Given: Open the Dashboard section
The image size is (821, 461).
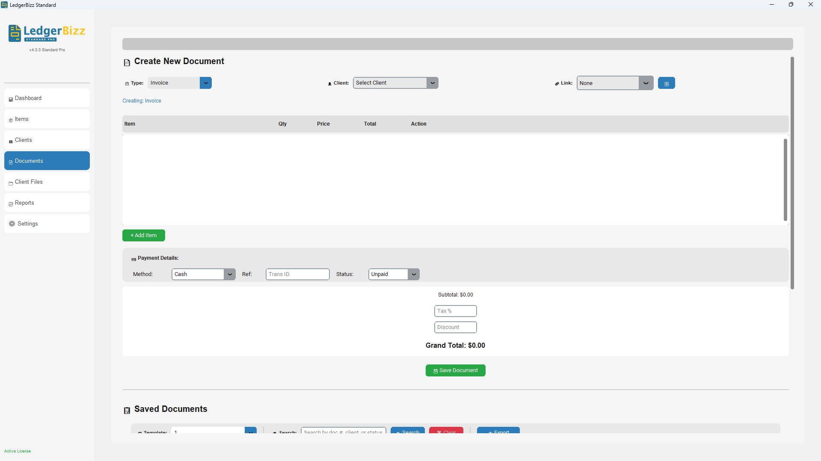Looking at the screenshot, I should pos(47,98).
